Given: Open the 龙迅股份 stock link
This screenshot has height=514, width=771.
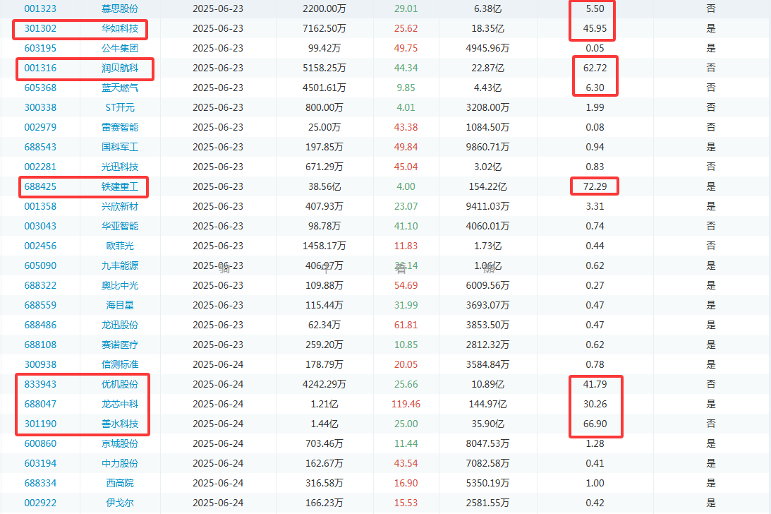Looking at the screenshot, I should pyautogui.click(x=120, y=325).
